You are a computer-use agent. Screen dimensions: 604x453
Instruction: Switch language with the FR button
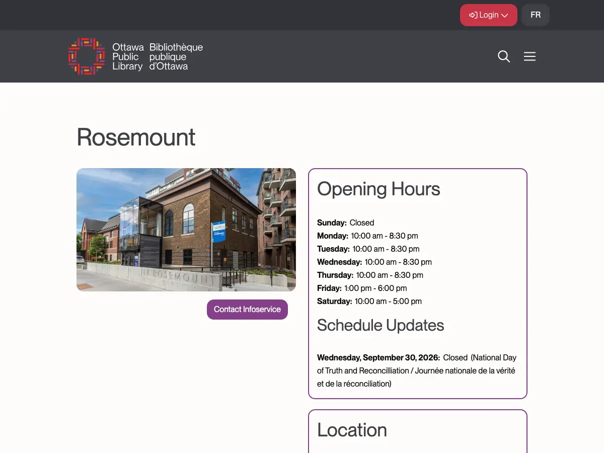(x=536, y=15)
